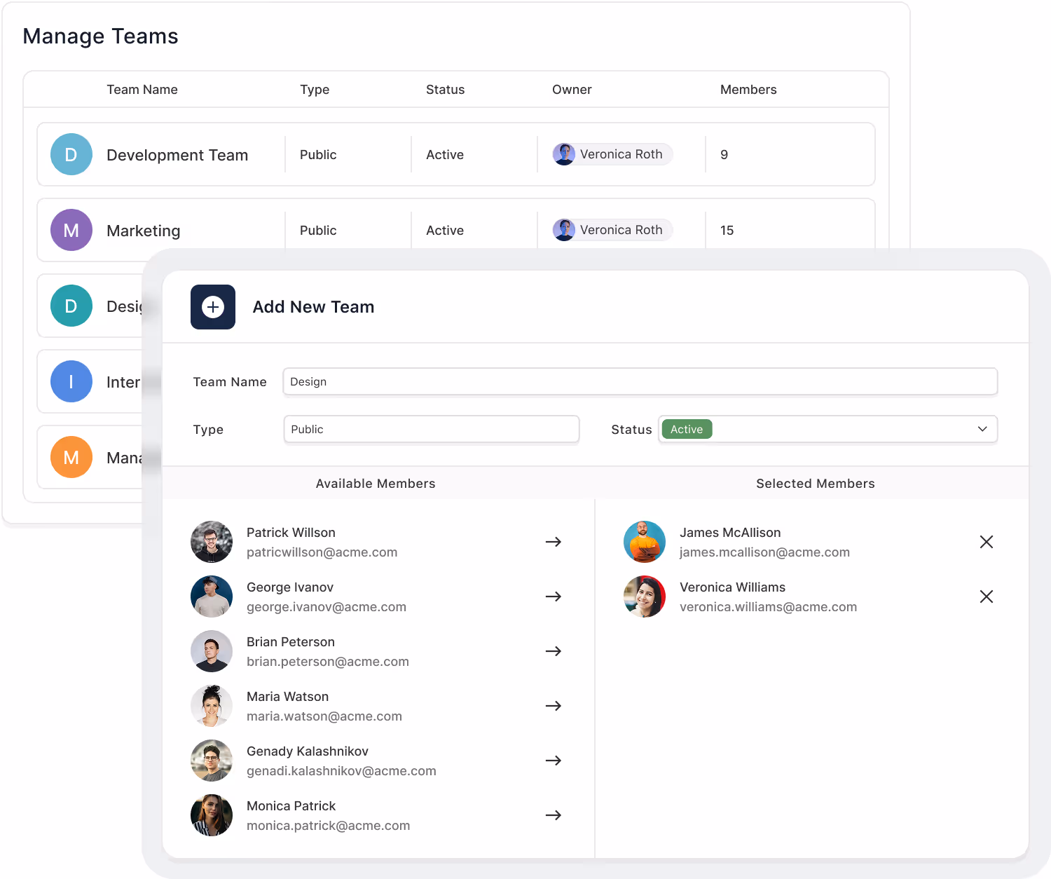Add Patrick Willson using the arrow icon
This screenshot has width=1051, height=879.
(554, 542)
